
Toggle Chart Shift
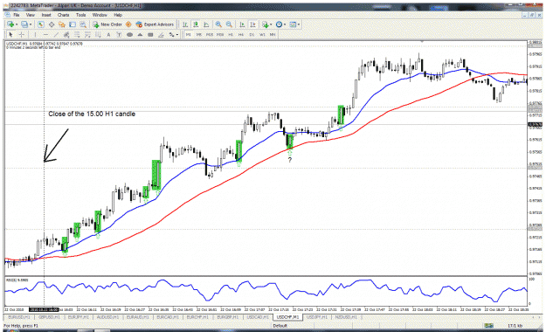point(252,24)
